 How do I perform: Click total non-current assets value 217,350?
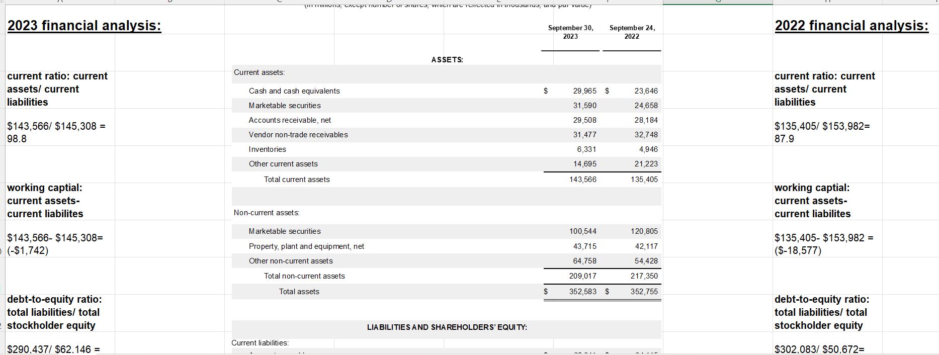[x=644, y=276]
